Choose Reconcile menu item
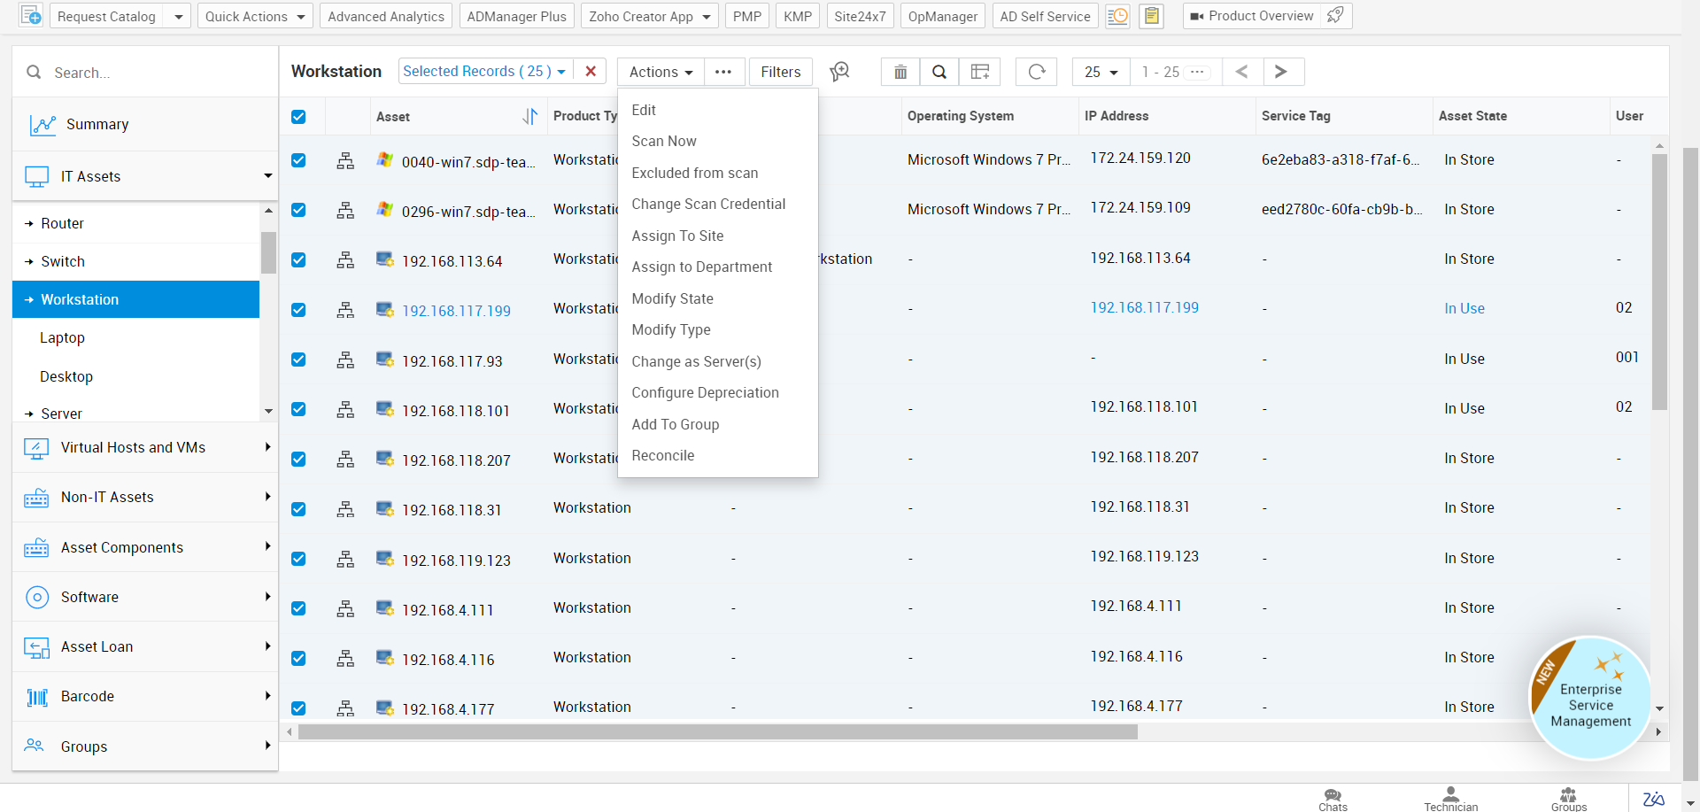 (x=662, y=455)
